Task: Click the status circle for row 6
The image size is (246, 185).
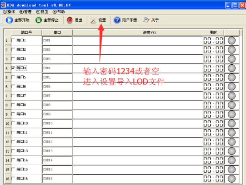Action: (x=231, y=87)
